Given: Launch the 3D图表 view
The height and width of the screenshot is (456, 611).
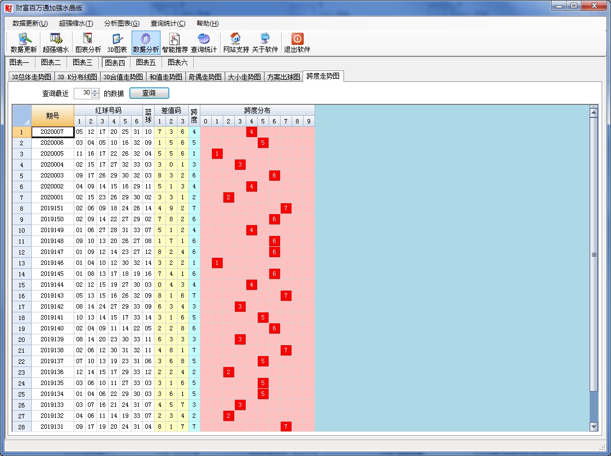Looking at the screenshot, I should coord(117,43).
